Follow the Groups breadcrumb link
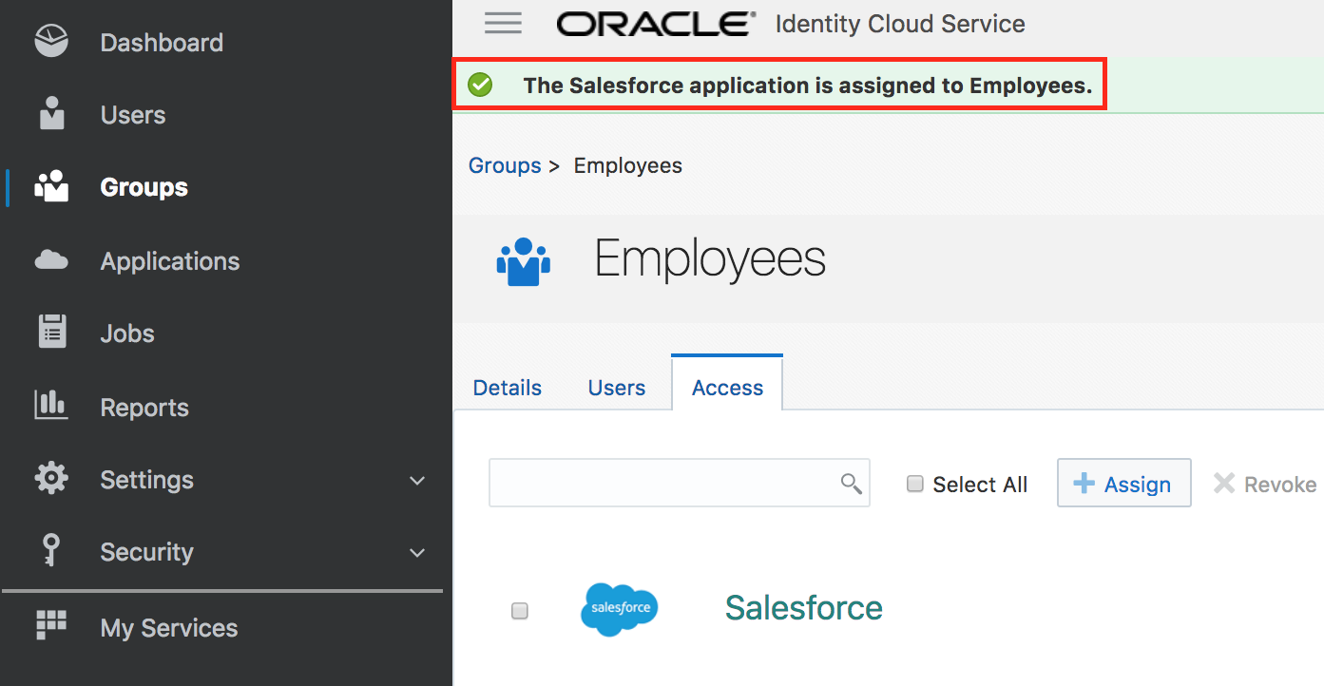This screenshot has width=1324, height=686. [505, 165]
